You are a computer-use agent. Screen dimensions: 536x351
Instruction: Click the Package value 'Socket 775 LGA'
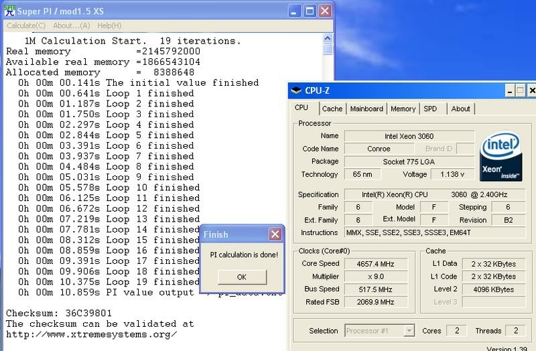click(x=409, y=161)
